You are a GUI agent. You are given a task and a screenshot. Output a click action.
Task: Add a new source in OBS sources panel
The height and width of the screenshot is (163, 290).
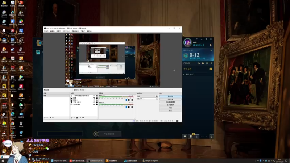pos(72,118)
